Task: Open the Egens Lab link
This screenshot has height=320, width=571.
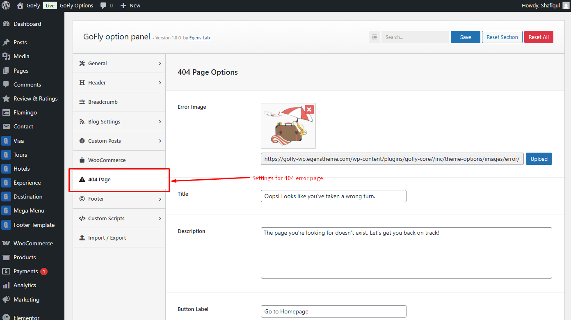Action: (199, 38)
